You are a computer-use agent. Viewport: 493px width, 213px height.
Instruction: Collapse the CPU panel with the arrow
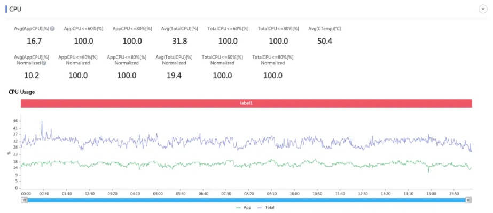(x=482, y=10)
